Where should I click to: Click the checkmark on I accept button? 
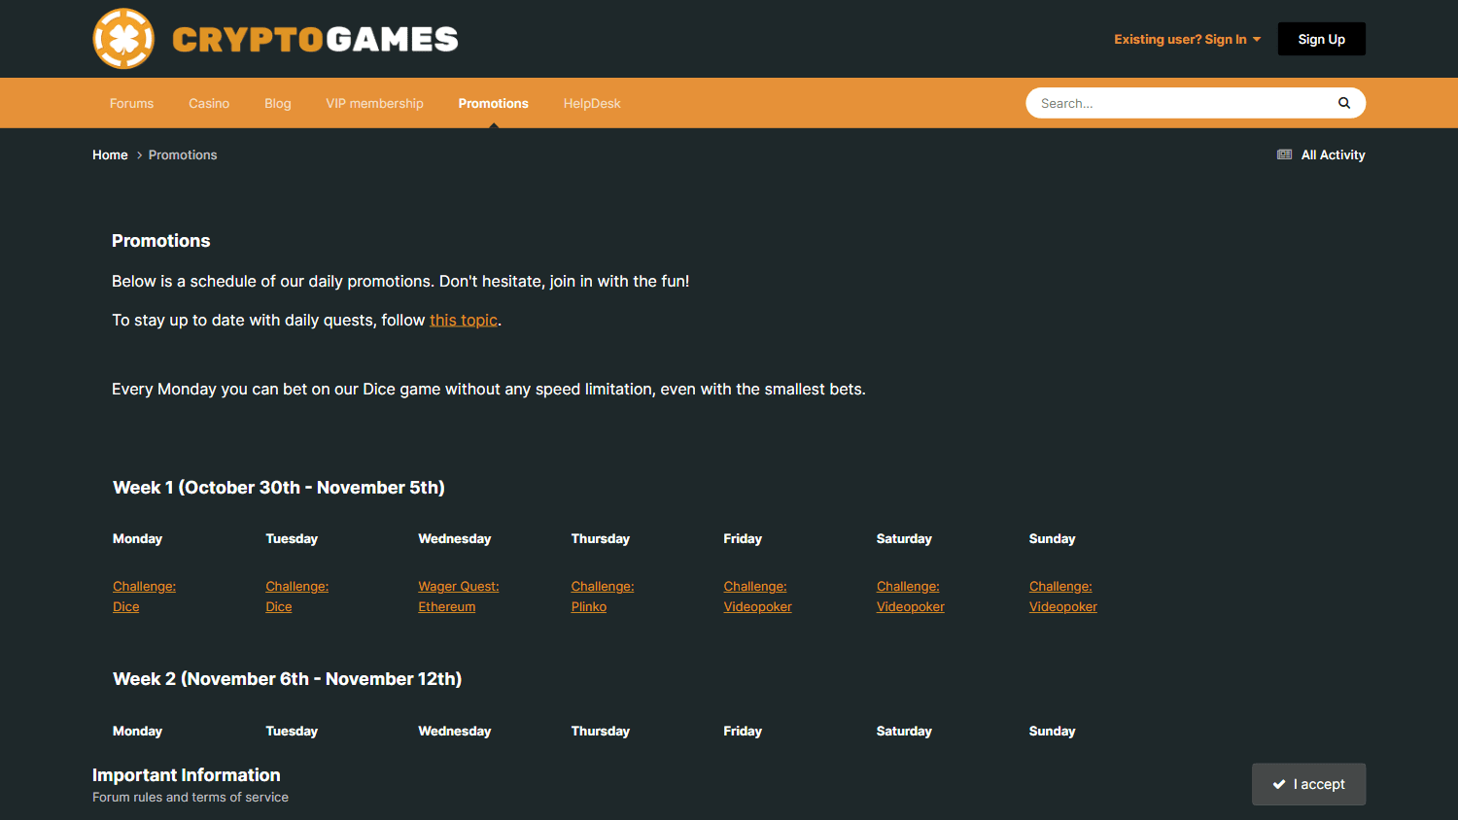pyautogui.click(x=1279, y=784)
